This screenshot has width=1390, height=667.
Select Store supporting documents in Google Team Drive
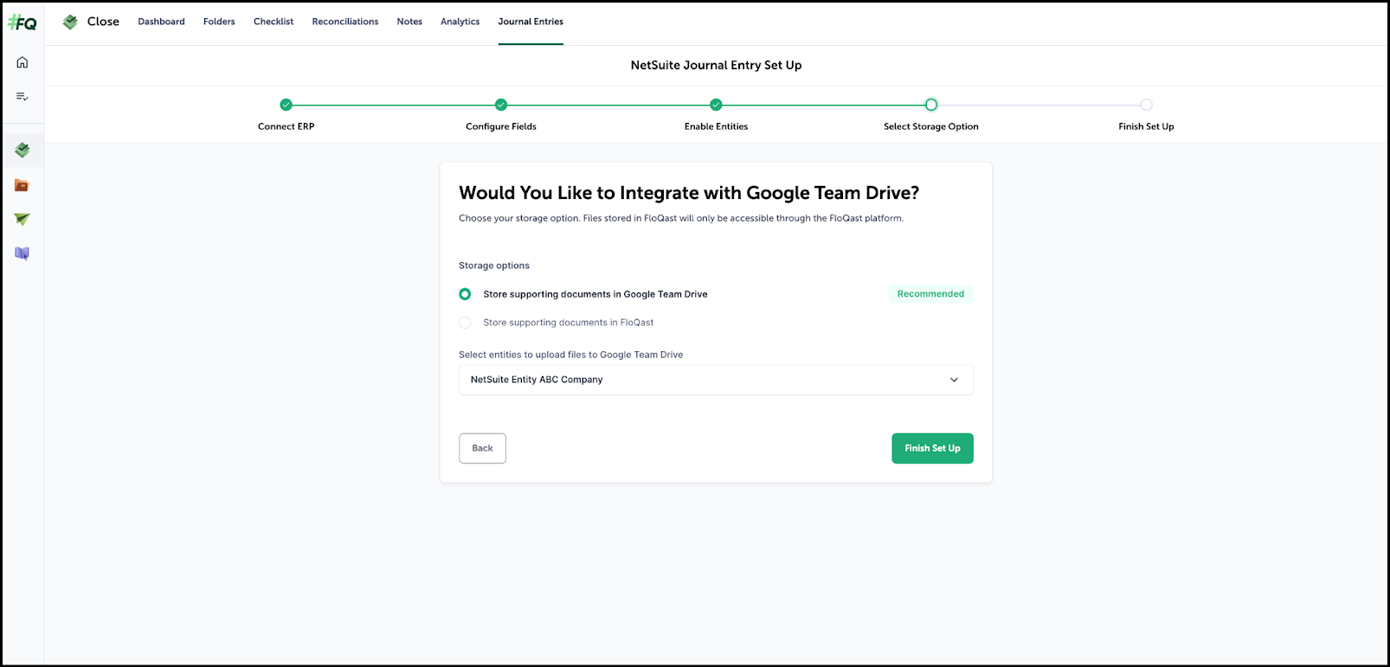(x=465, y=294)
